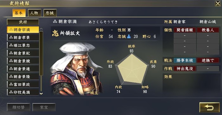
Task: Click the blue person icon beside 忠誠
Action: [x=129, y=37]
